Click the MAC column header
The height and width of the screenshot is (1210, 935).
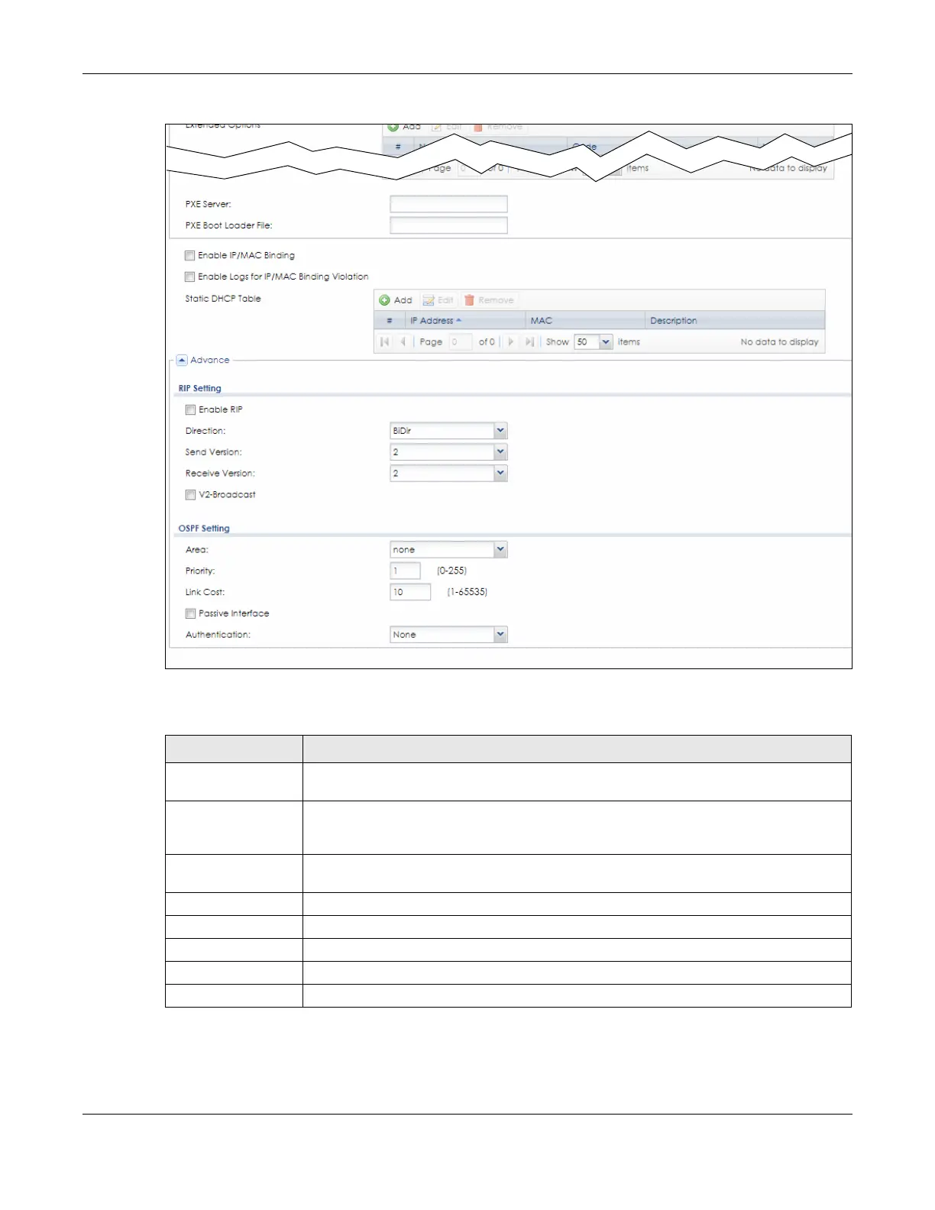585,321
